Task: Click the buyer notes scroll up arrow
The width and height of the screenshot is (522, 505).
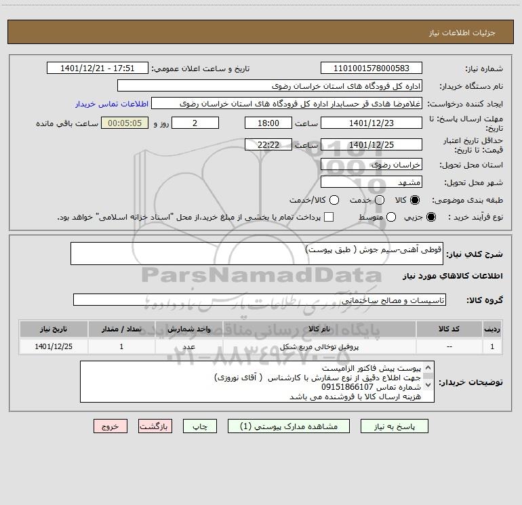Action: (x=428, y=368)
